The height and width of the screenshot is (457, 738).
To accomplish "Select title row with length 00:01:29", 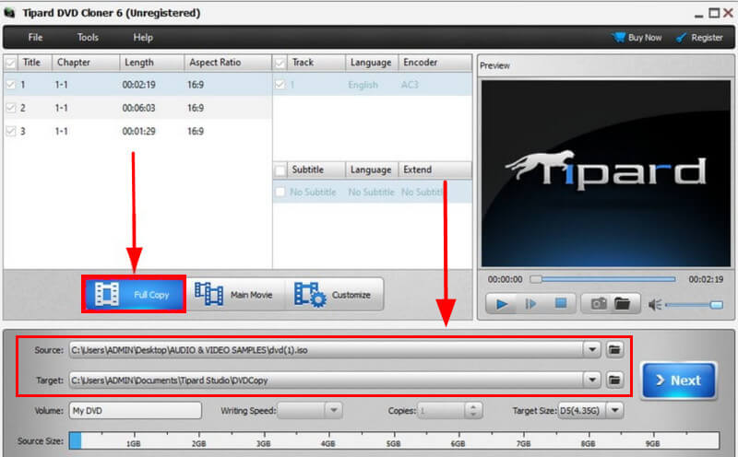I will 137,131.
